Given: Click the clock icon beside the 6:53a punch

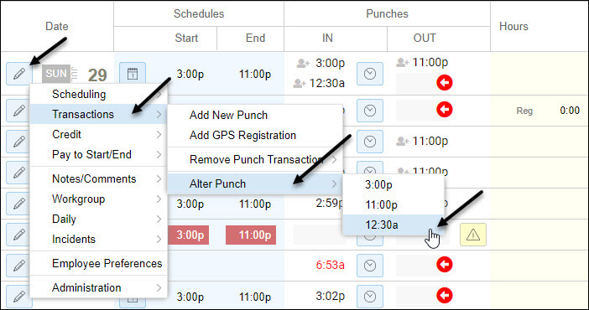Looking at the screenshot, I should tap(370, 266).
